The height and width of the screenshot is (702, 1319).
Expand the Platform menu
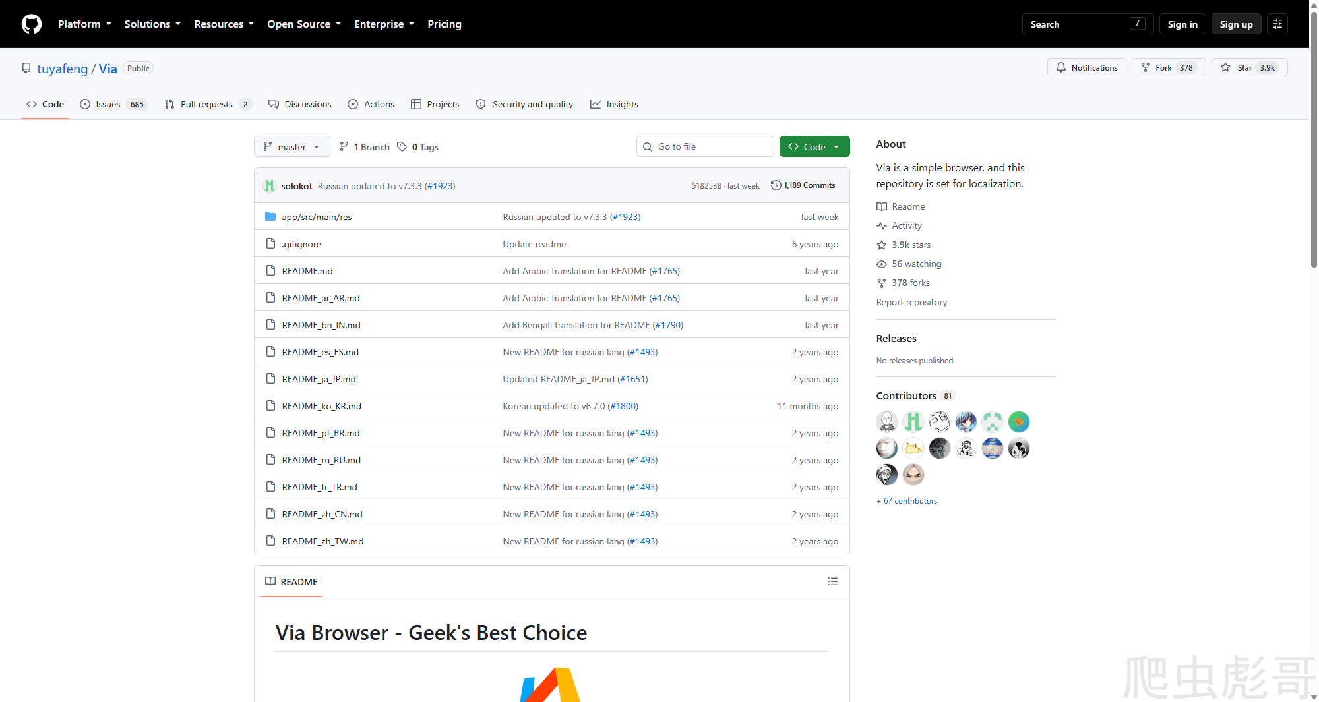(84, 24)
